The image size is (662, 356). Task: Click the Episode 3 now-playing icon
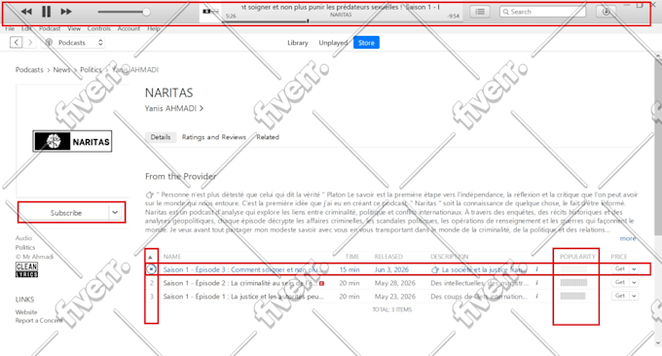point(151,269)
